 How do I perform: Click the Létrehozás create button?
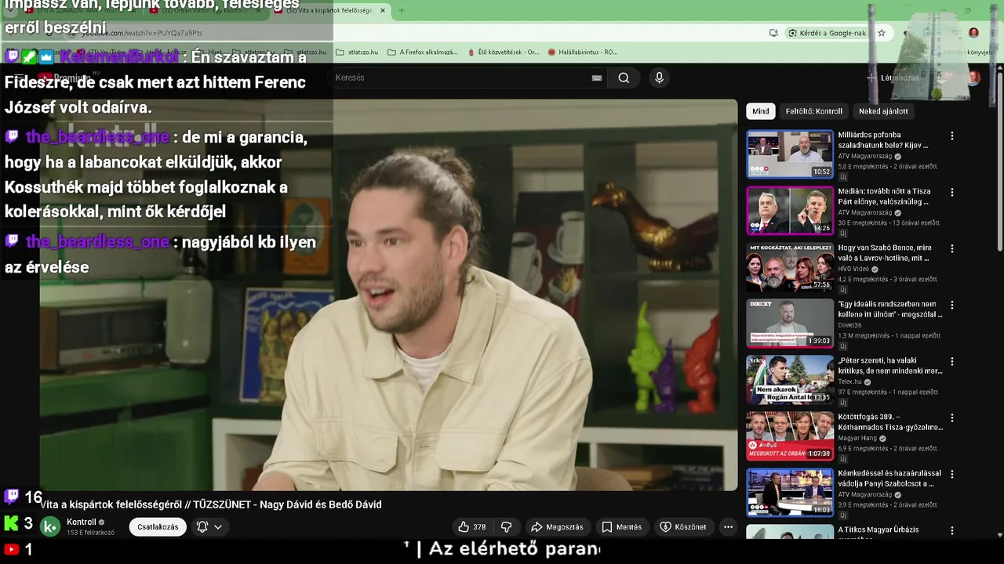(x=893, y=78)
